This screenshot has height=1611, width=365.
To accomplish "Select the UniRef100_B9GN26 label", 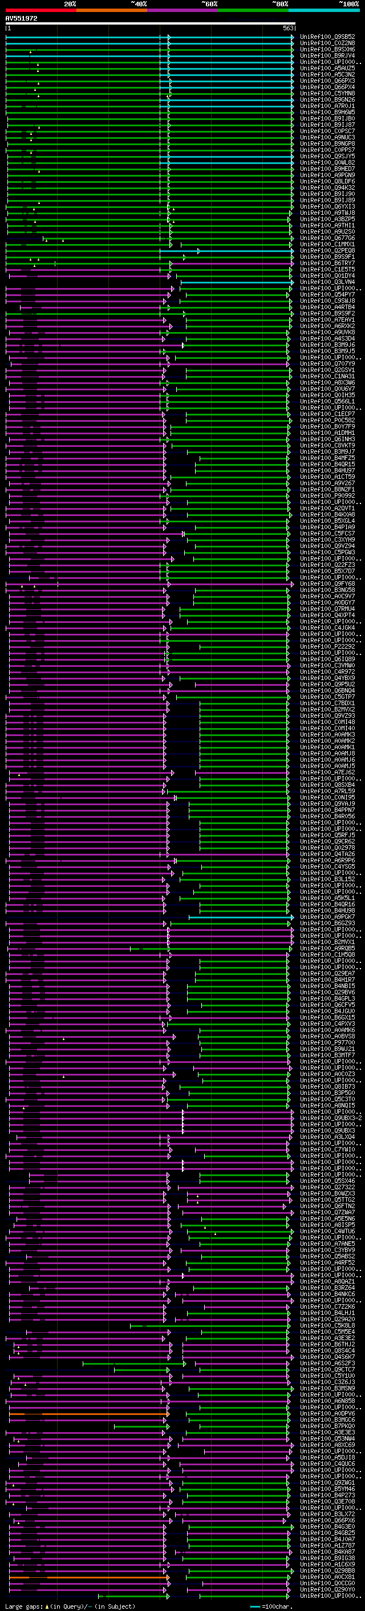I will (x=327, y=99).
